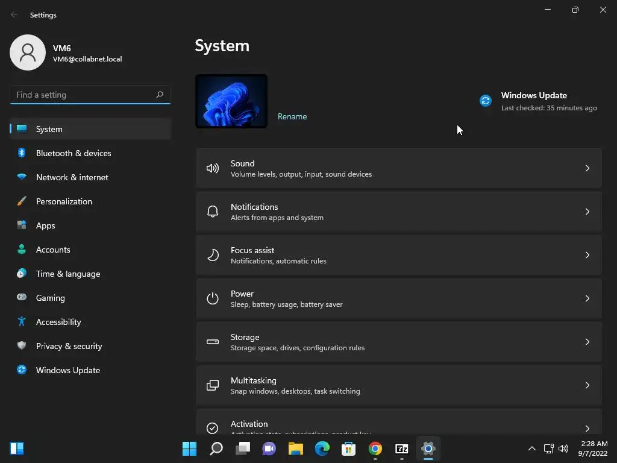Viewport: 617px width, 463px height.
Task: Click the magnifier icon in Find a setting
Action: [x=159, y=95]
